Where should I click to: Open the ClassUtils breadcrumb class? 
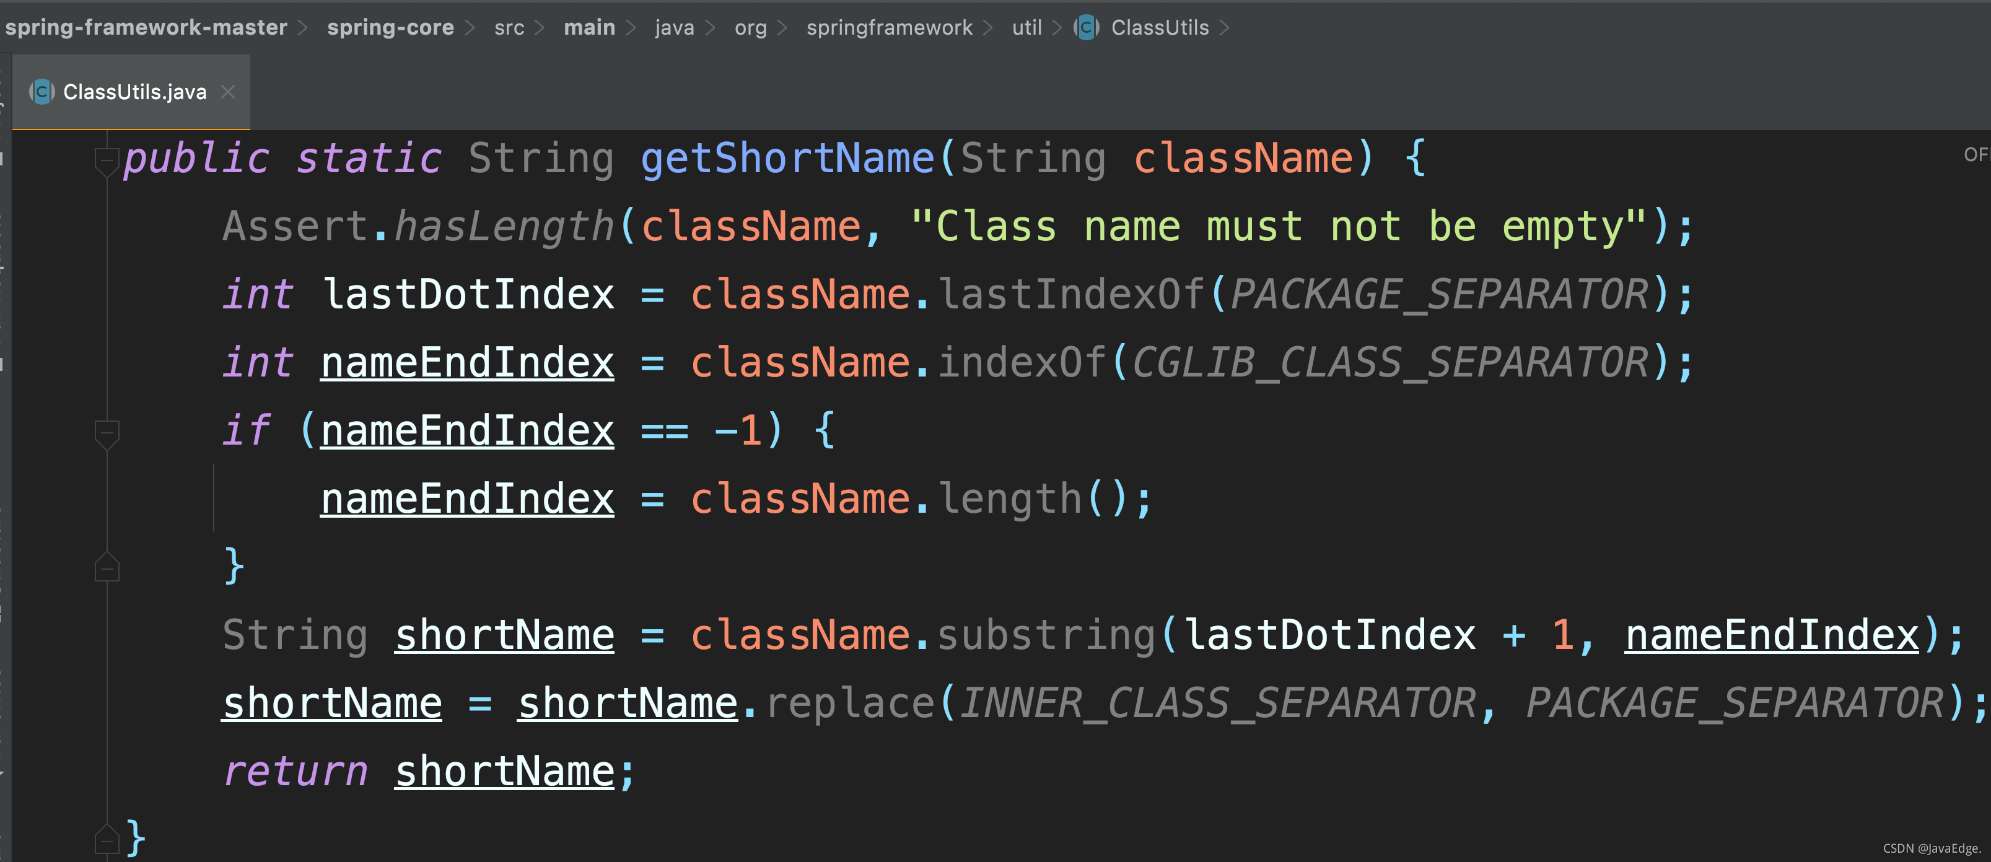pyautogui.click(x=1160, y=28)
